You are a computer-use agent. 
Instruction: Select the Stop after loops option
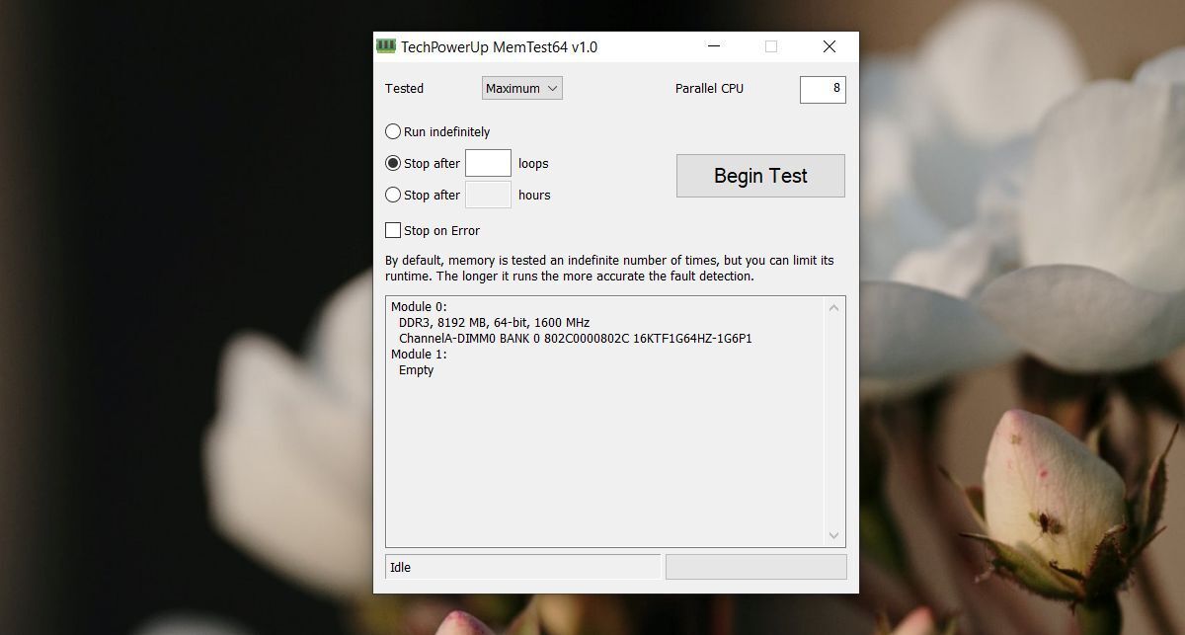(x=392, y=163)
